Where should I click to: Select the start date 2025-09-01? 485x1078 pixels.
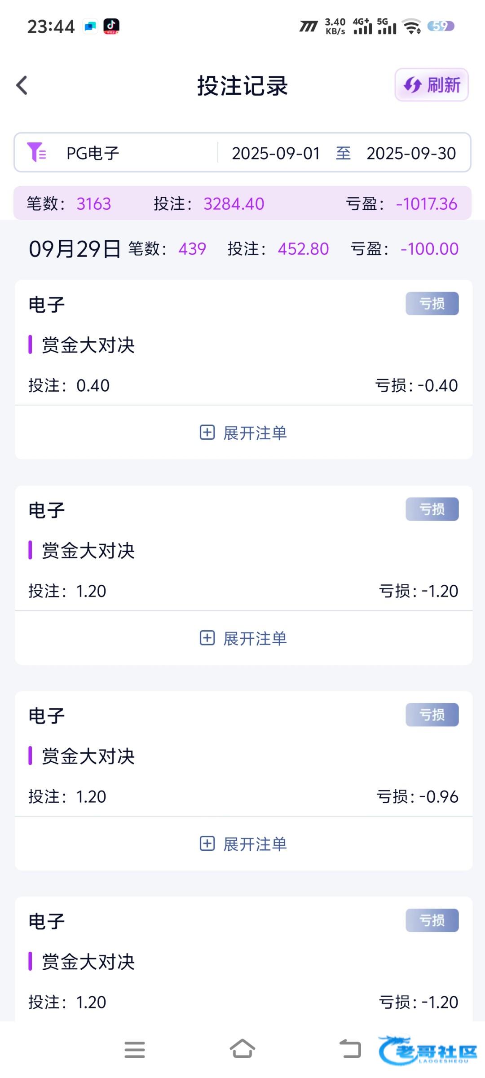[276, 153]
